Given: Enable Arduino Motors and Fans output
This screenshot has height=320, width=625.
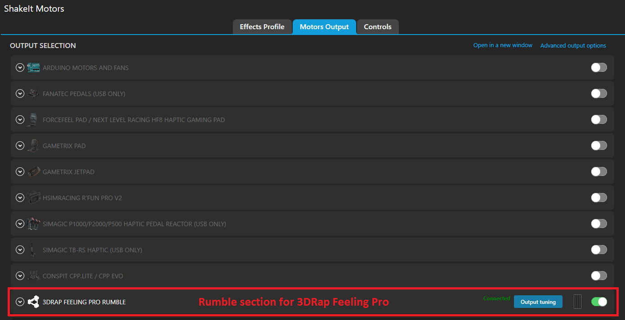Looking at the screenshot, I should point(598,67).
